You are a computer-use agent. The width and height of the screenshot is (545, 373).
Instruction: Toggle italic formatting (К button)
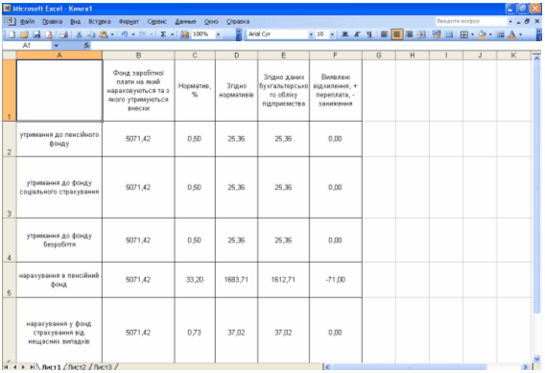(357, 35)
